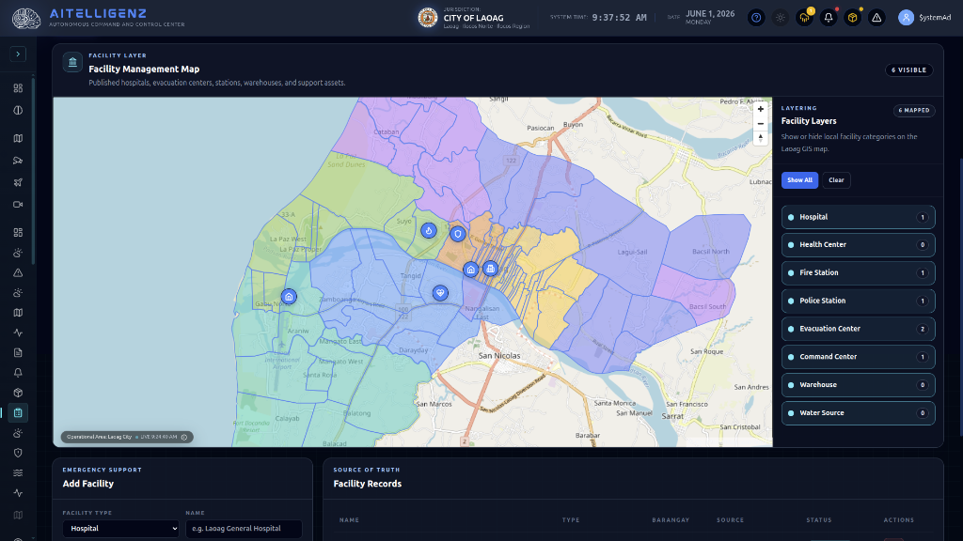Click the City of Laoag seal

click(x=428, y=18)
